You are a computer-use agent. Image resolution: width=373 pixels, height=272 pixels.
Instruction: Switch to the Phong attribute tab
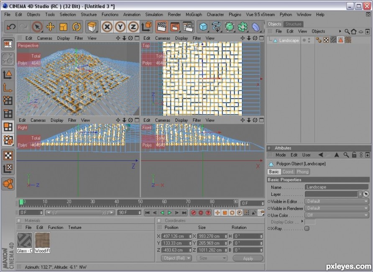click(303, 172)
